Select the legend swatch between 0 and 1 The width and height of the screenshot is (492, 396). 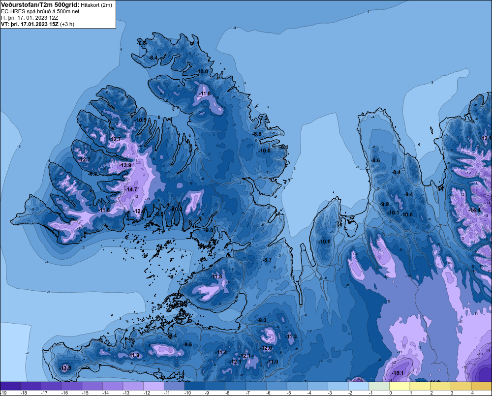coord(400,386)
